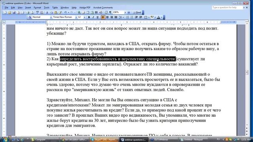Toggle underline formatting
This screenshot has height=142, width=253.
98,17
